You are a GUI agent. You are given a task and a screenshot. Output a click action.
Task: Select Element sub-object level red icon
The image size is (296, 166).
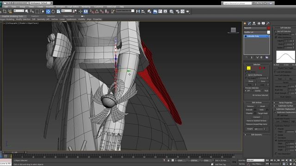[264, 68]
